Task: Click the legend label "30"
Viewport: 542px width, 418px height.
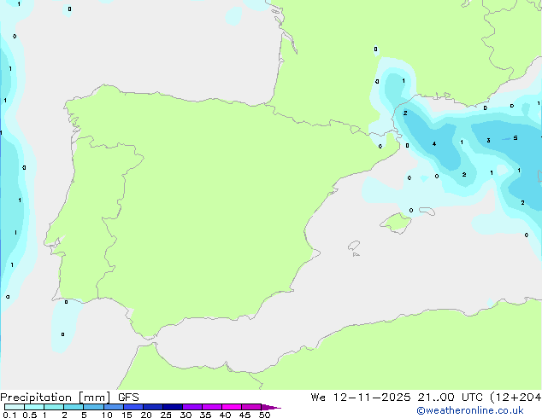Action: [186, 415]
